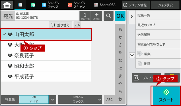Image resolution: width=181 pixels, height=106 pixels.
Task: Open 宛先一覧 in the action panel
Action: (x=158, y=15)
